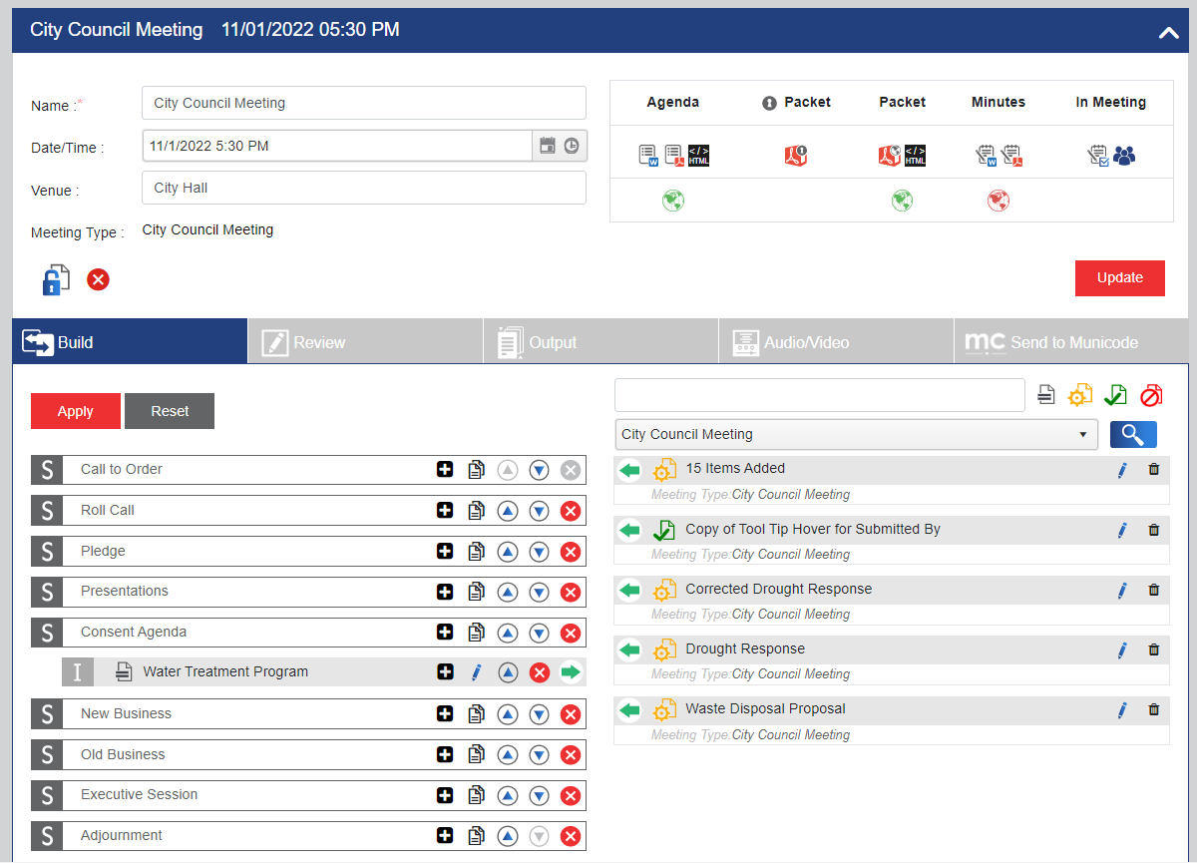Open Roll Call section notes icon
This screenshot has height=863, width=1197.
click(477, 511)
